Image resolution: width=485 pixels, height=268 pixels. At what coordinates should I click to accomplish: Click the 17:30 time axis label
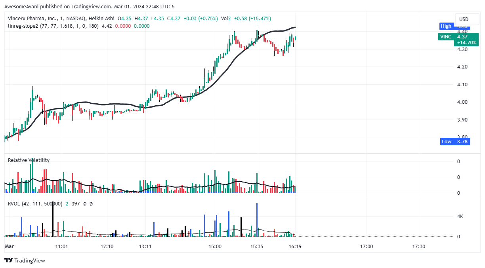pyautogui.click(x=419, y=246)
